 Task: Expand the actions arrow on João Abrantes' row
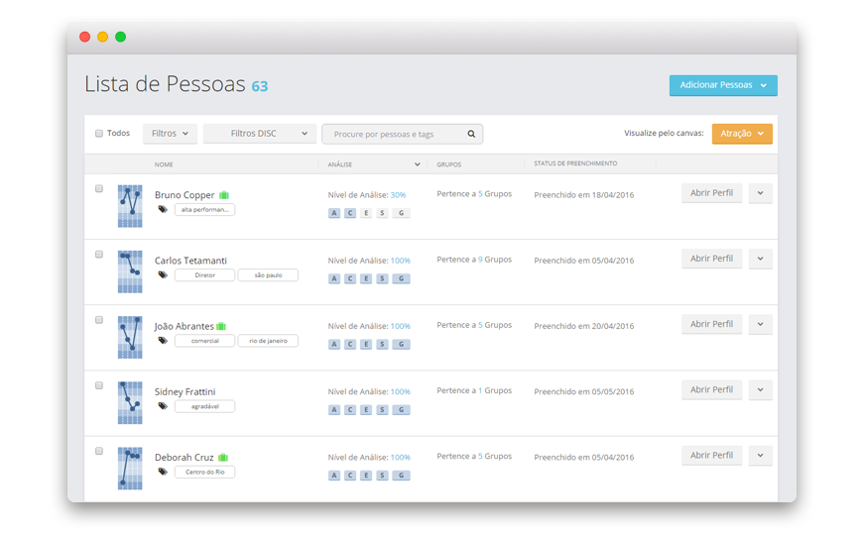coord(760,324)
